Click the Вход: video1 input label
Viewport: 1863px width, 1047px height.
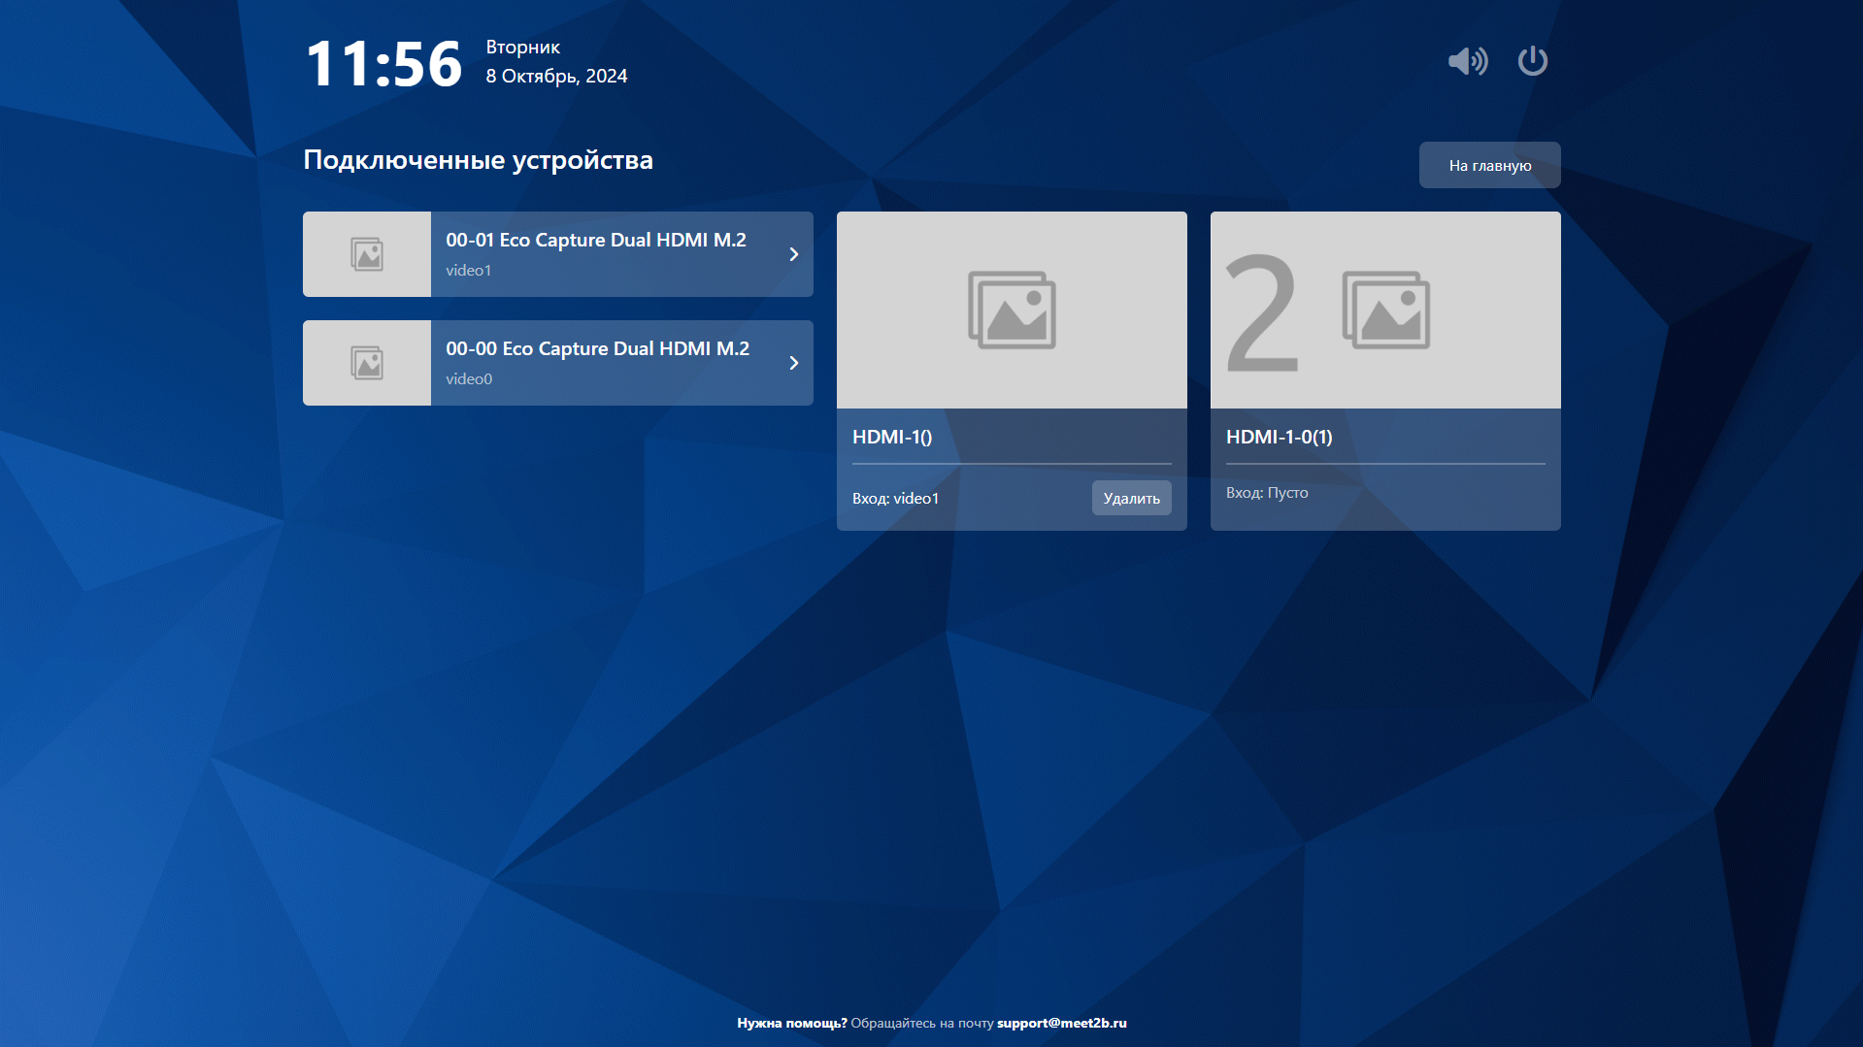coord(895,499)
